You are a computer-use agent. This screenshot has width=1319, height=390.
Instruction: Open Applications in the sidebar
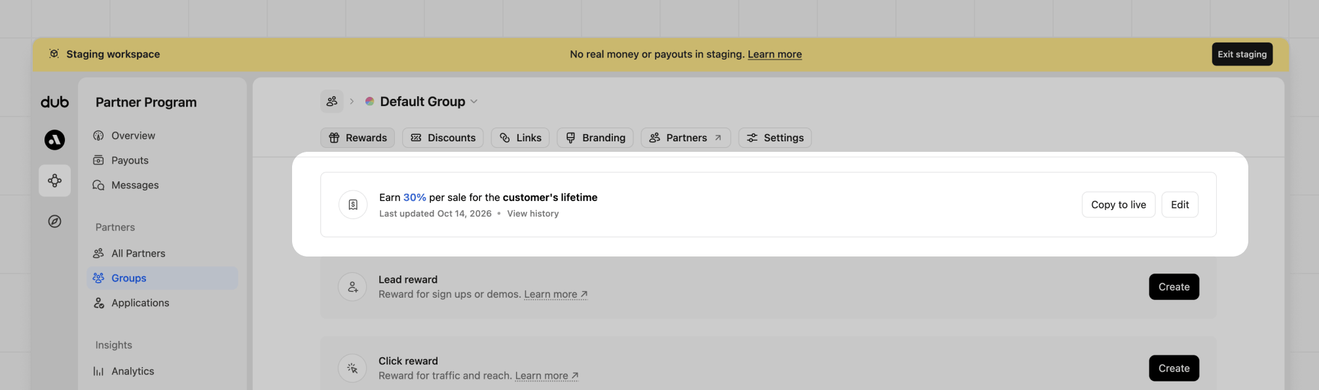(x=162, y=303)
